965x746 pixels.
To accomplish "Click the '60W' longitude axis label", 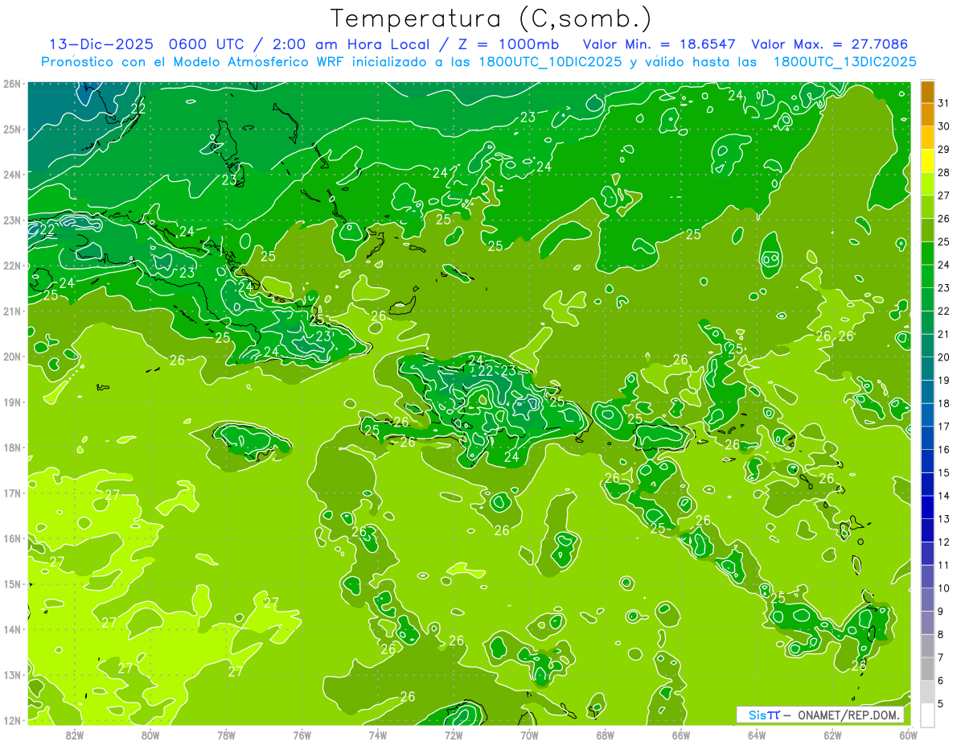I will [908, 734].
